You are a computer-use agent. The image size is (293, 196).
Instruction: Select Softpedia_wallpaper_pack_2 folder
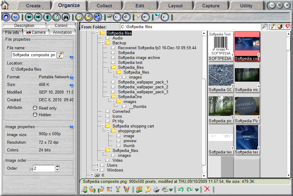tap(143, 87)
